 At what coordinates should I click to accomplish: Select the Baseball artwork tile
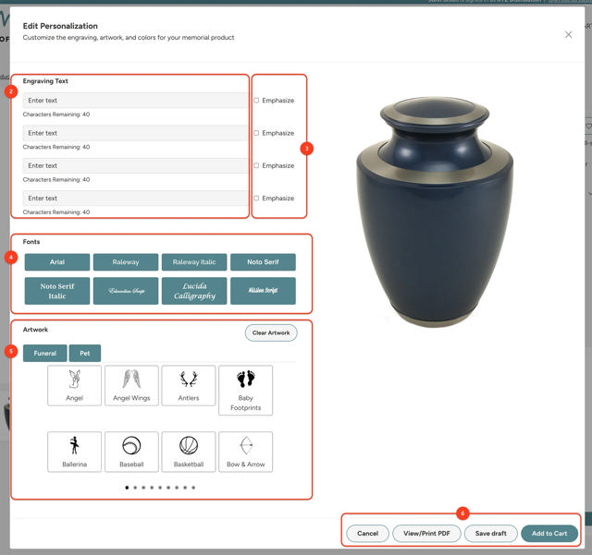[131, 452]
